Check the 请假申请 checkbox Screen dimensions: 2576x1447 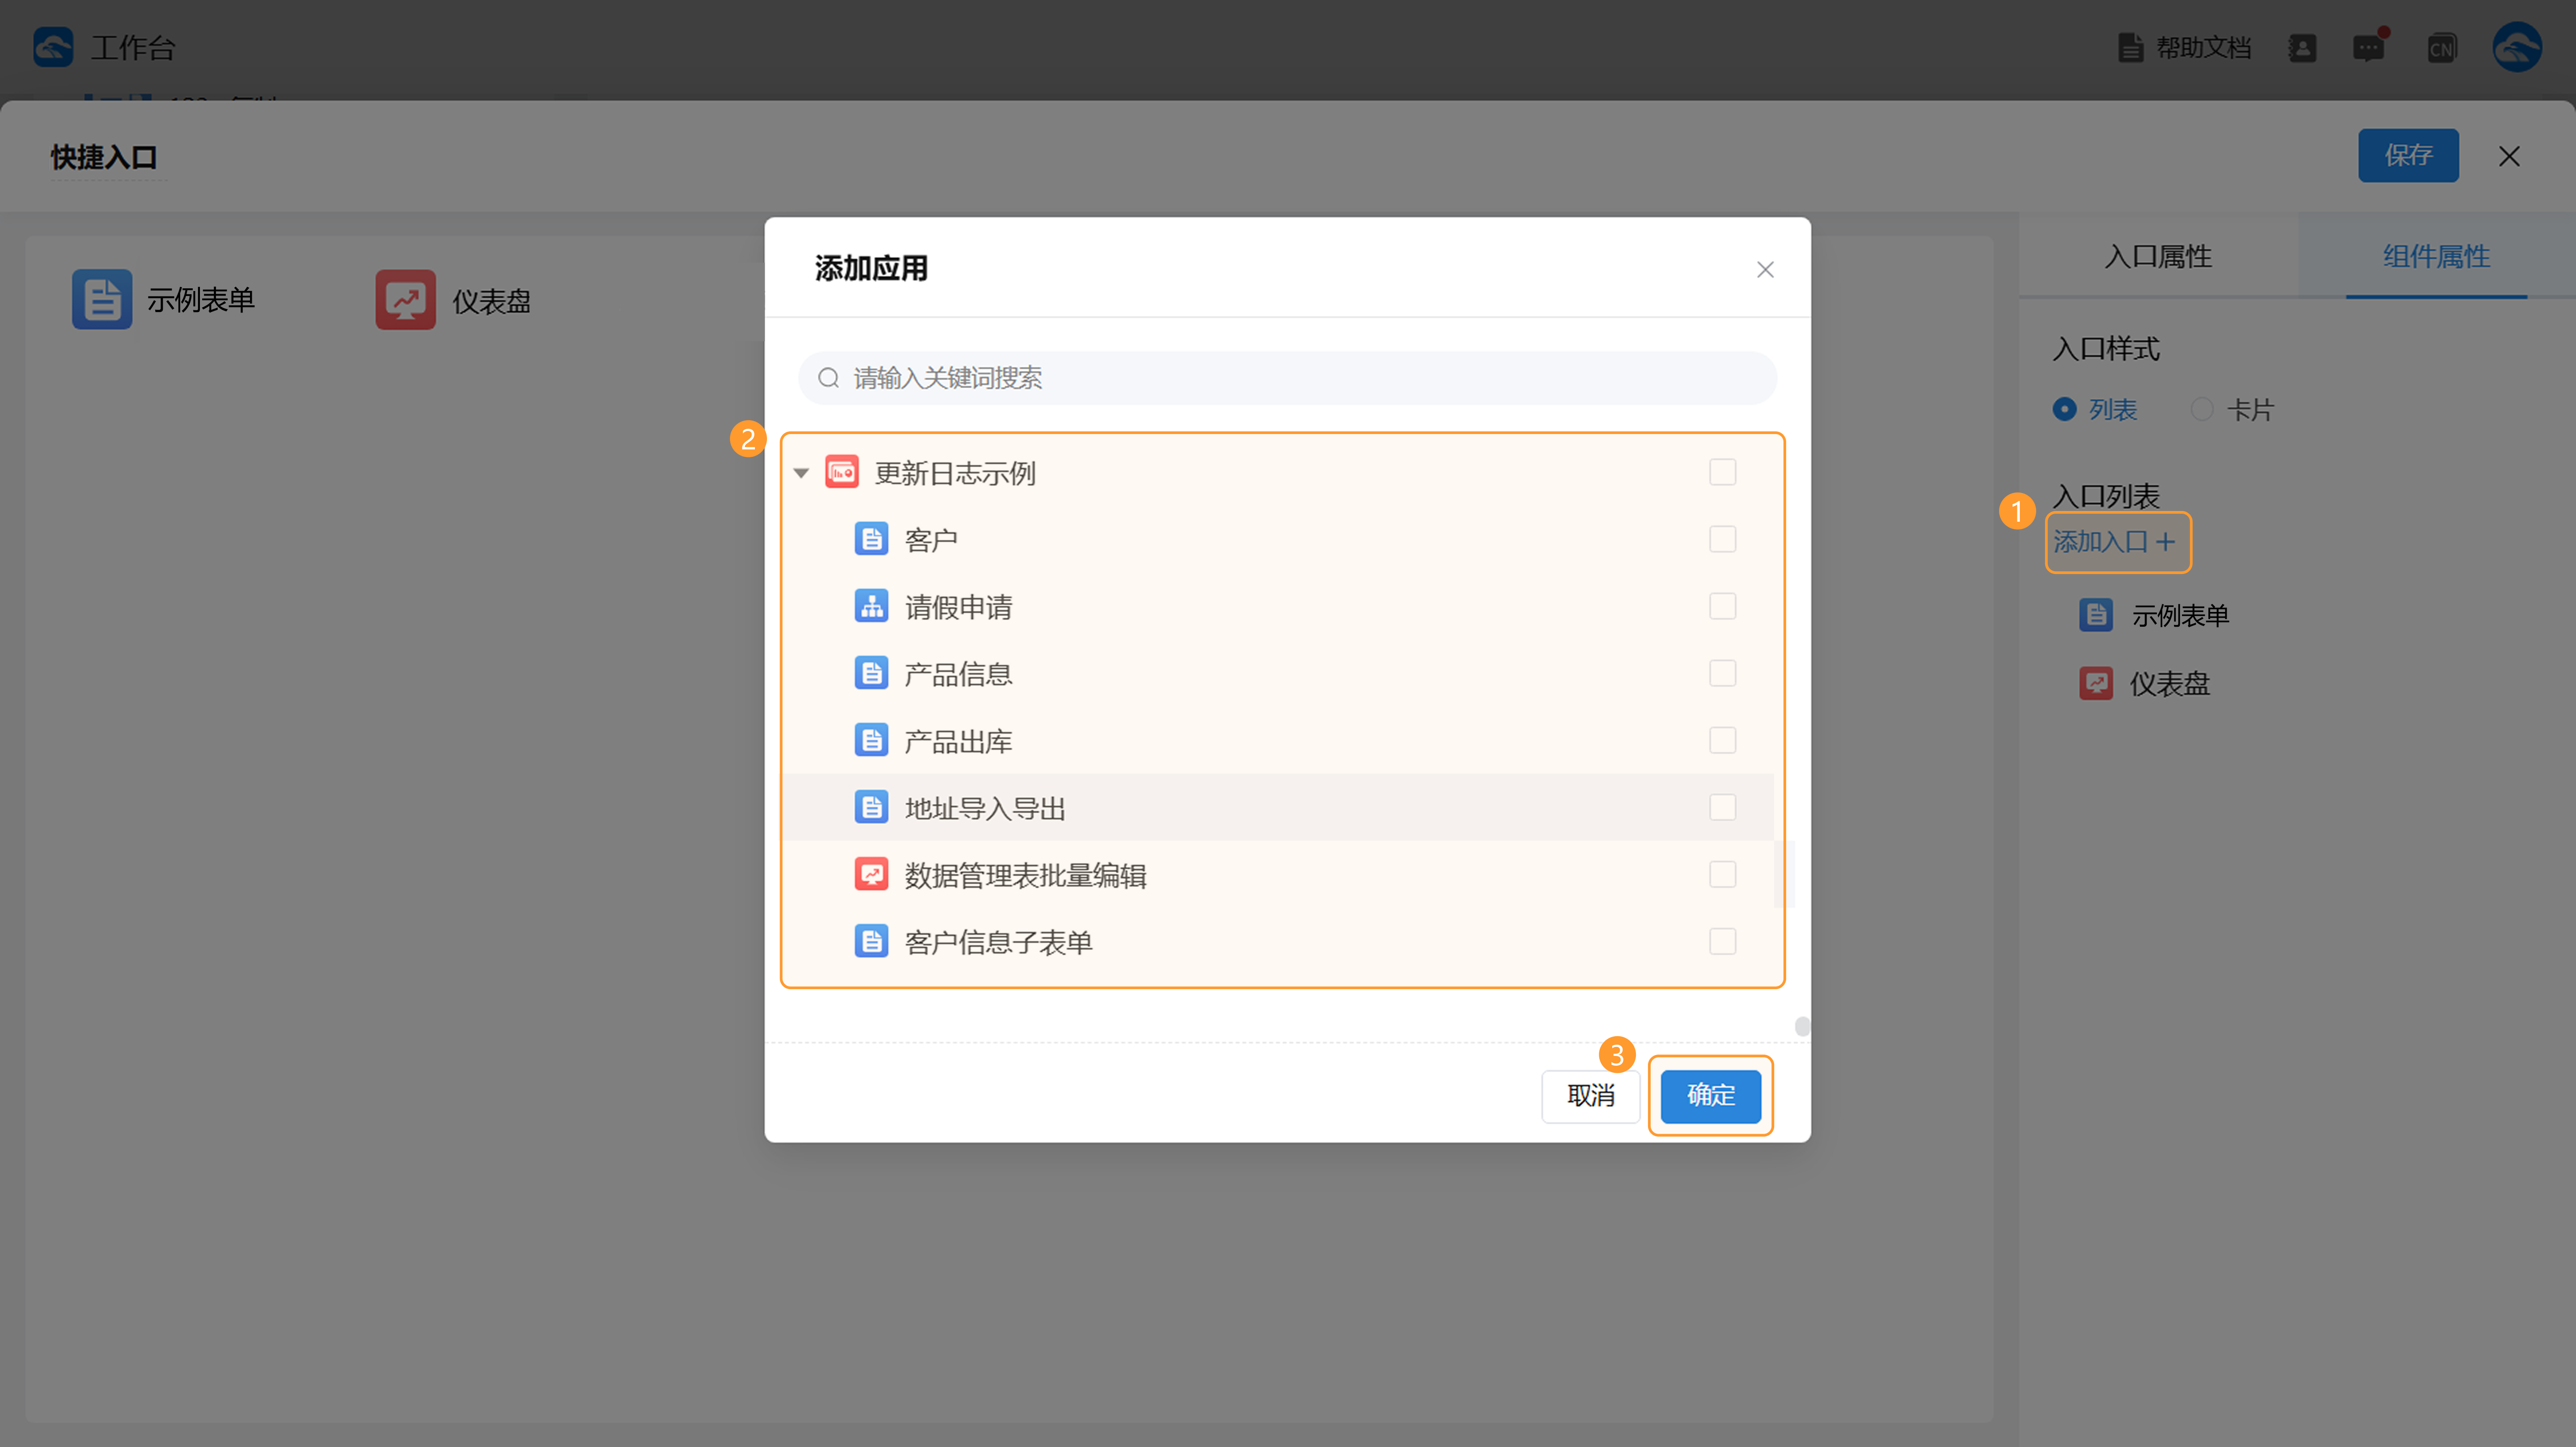point(1722,607)
